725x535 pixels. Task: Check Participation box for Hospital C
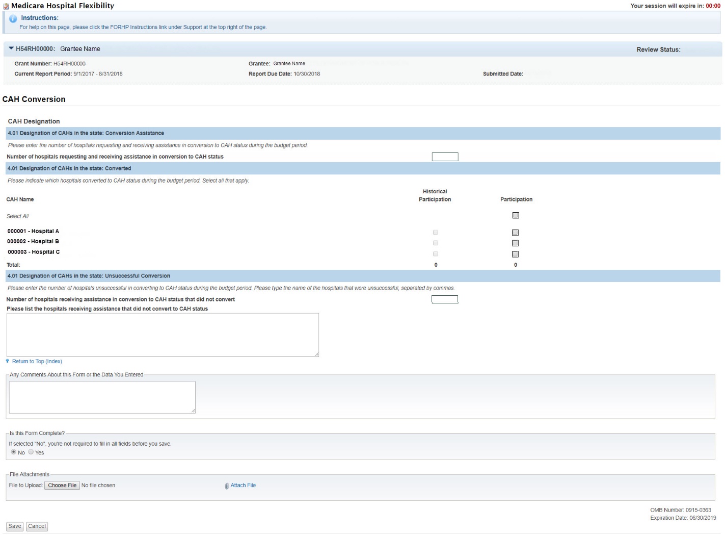(x=515, y=254)
